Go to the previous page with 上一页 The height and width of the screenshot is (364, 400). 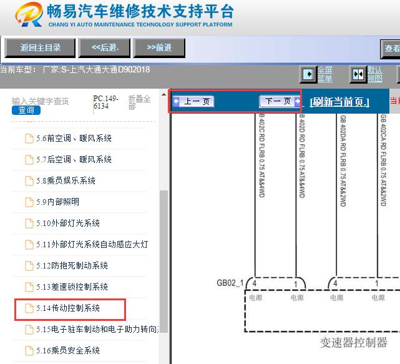click(193, 102)
